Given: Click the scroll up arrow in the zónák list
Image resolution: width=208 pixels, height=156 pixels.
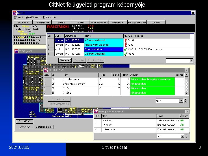Looking at the screenshot, I should 186,75.
